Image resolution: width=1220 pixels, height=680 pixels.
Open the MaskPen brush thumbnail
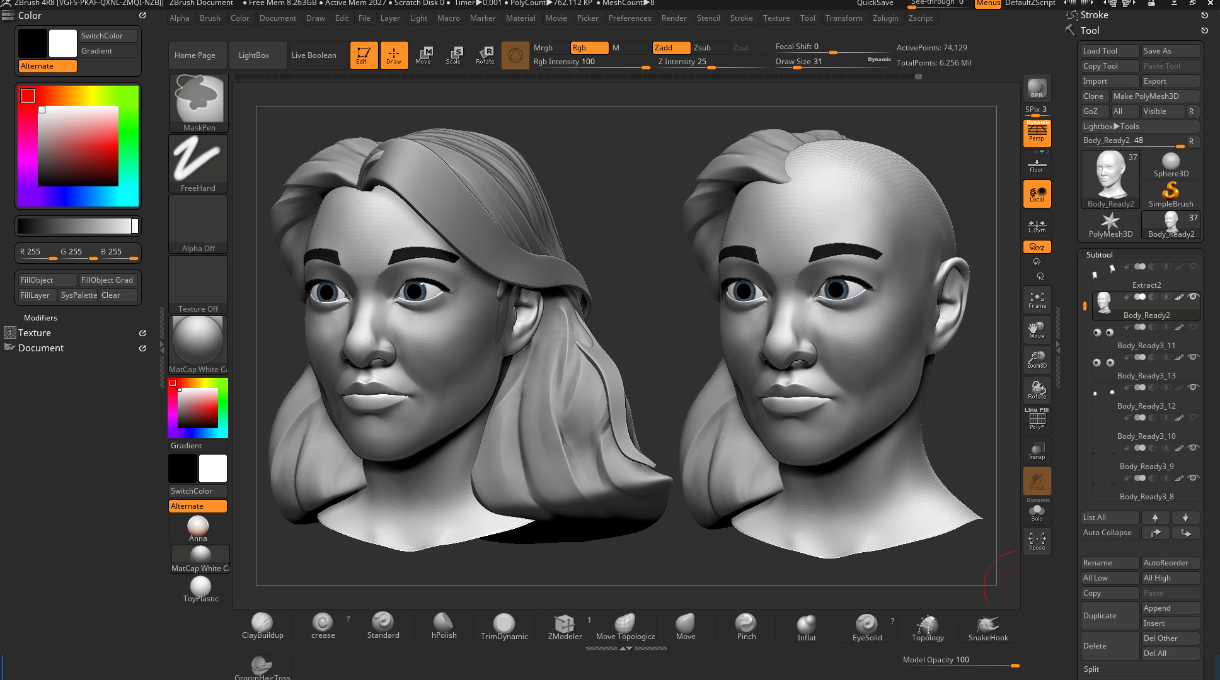[199, 103]
